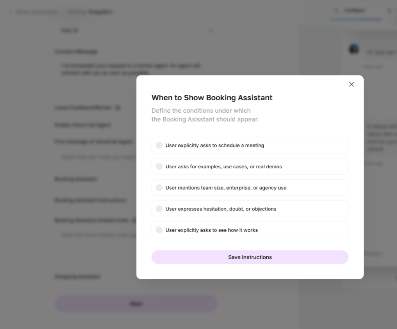Viewport: 397px width, 329px height.
Task: Expand the dropdown chevron above Connect Message
Action: [x=211, y=31]
